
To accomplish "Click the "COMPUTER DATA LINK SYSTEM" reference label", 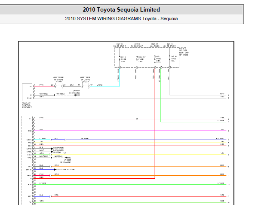I will point(58,150).
